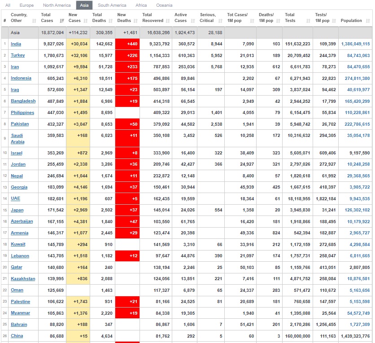Sort by Active Cases column arrow
Screen dimensions: 375x343
point(193,21)
